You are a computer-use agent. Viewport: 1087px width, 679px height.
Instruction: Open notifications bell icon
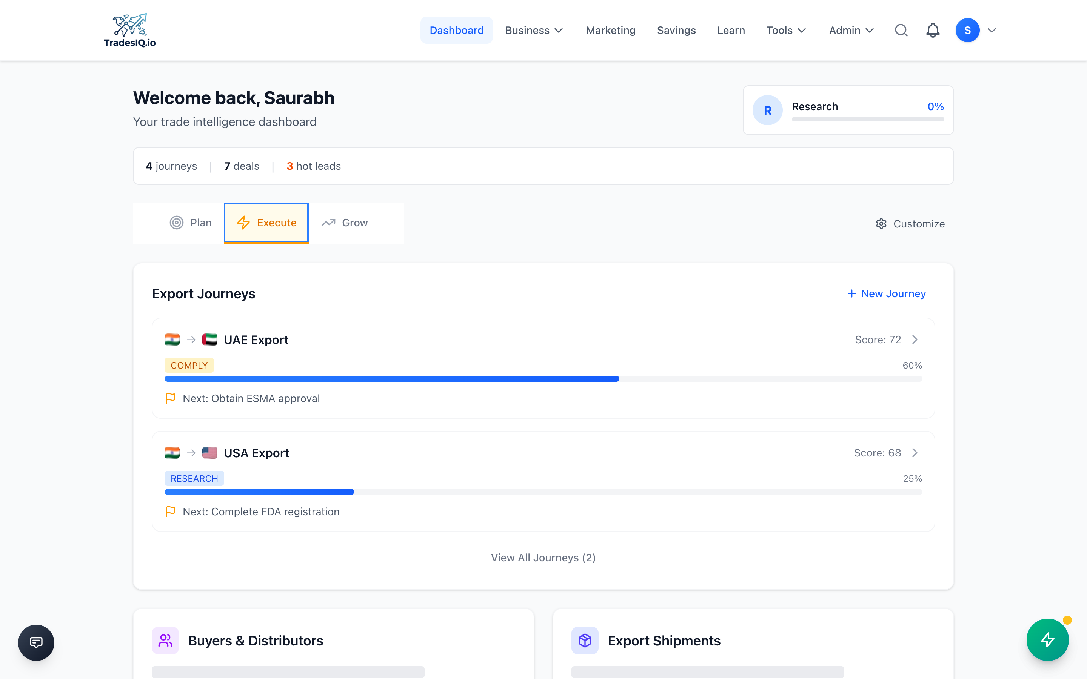click(933, 30)
